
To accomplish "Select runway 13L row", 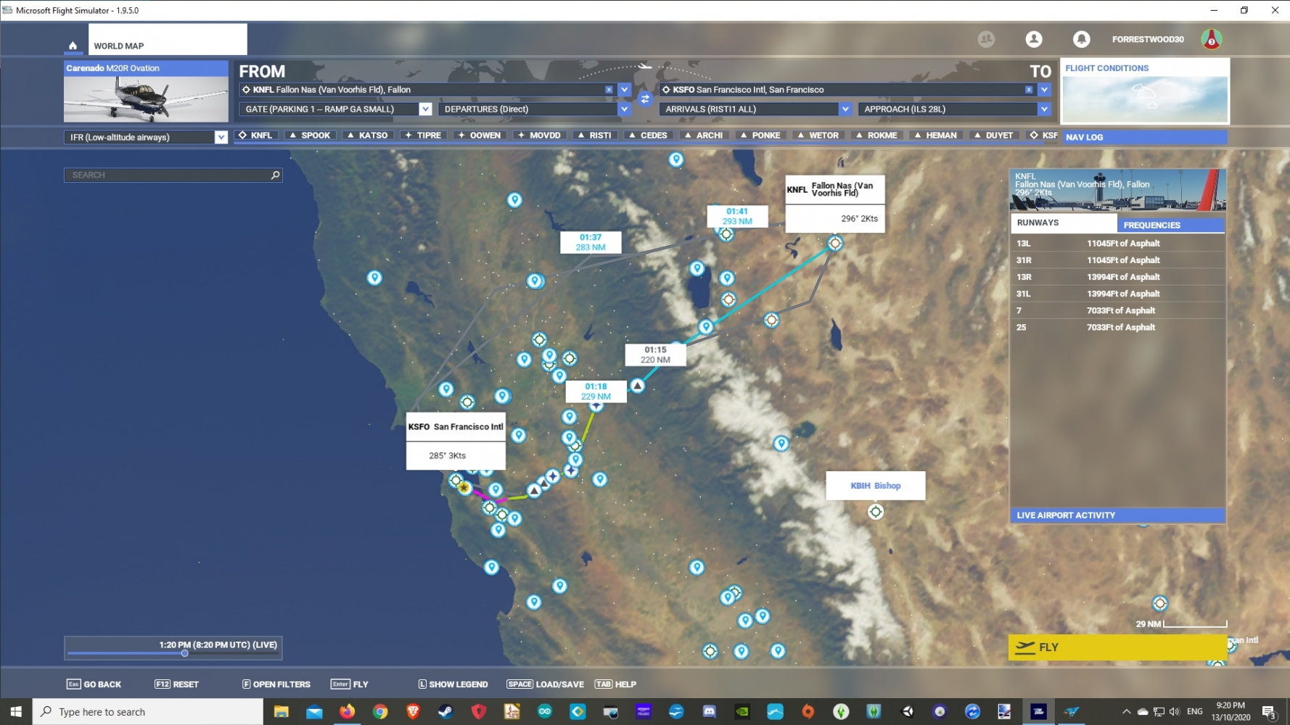I will (x=1117, y=244).
